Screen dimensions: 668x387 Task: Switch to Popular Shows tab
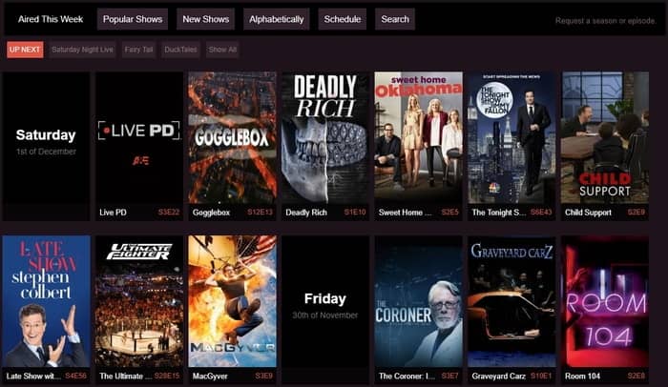[x=133, y=19]
